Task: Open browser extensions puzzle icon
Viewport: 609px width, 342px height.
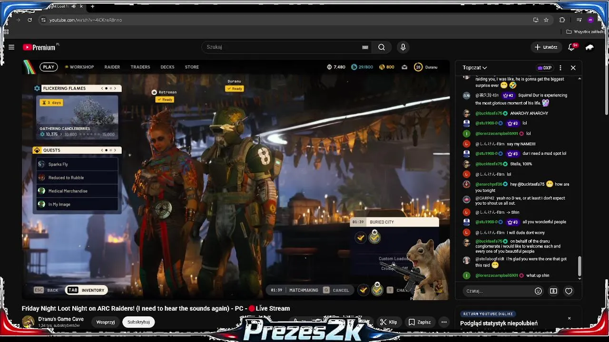Action: coord(562,20)
